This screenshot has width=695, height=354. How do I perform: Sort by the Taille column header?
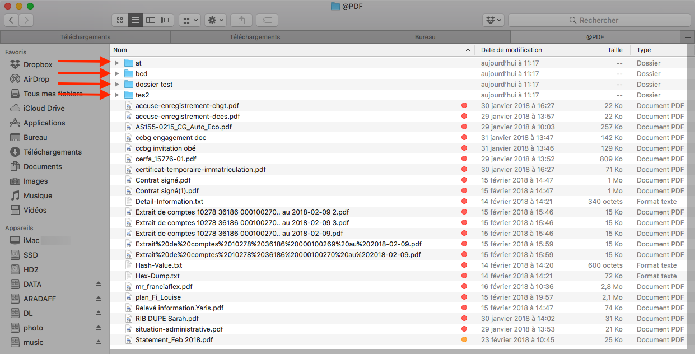point(604,50)
